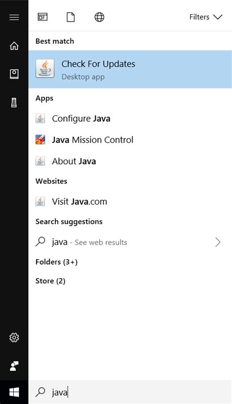Launch Configure Java app

coord(130,118)
